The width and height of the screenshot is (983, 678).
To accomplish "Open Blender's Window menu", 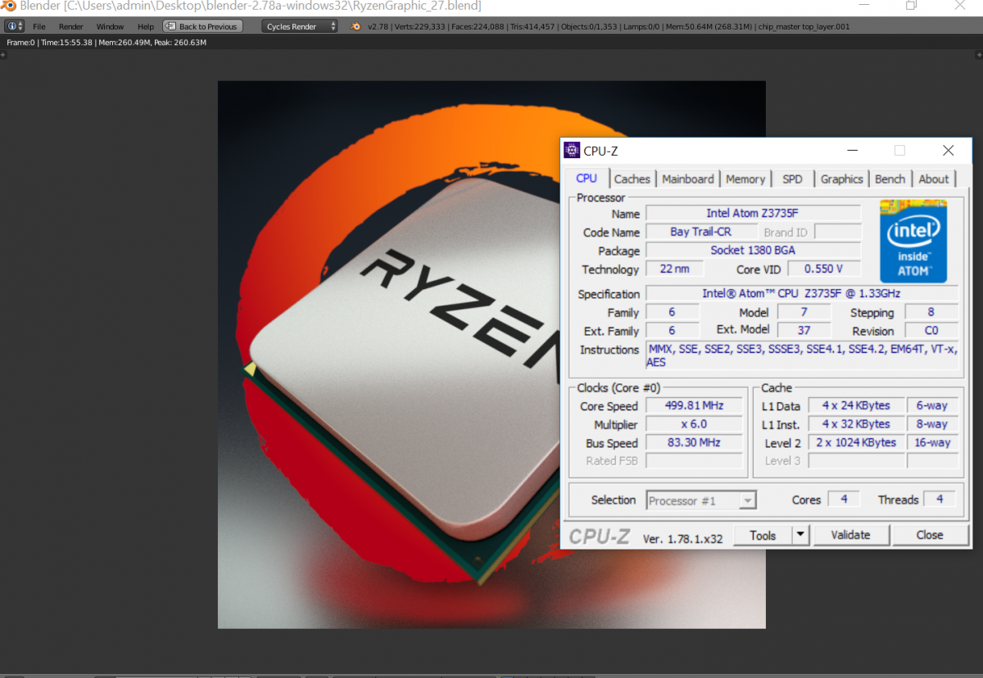I will [111, 27].
